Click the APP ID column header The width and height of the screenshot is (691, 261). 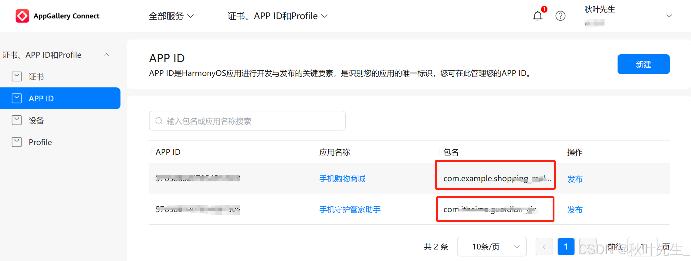[168, 152]
